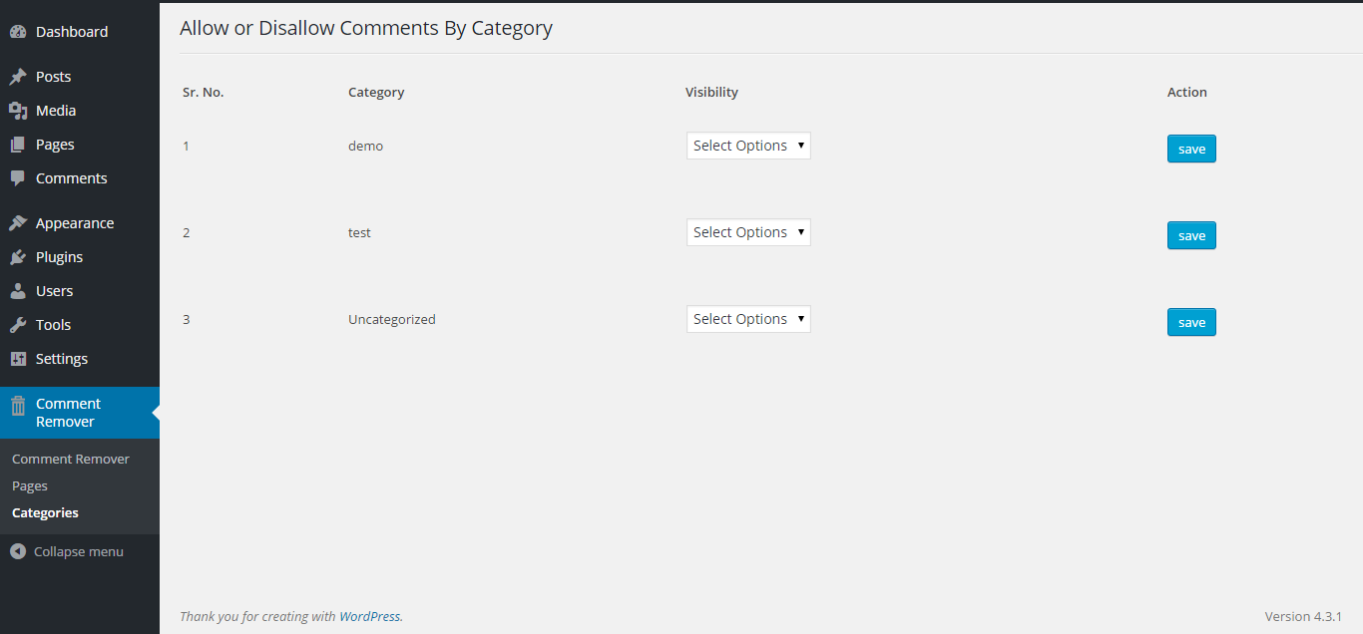This screenshot has width=1363, height=634.
Task: Open the Pages submenu under Comment Remover
Action: click(30, 486)
